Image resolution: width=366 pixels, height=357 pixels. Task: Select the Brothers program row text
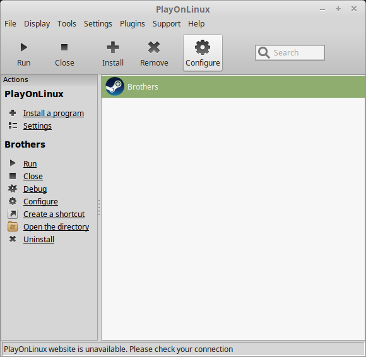143,87
